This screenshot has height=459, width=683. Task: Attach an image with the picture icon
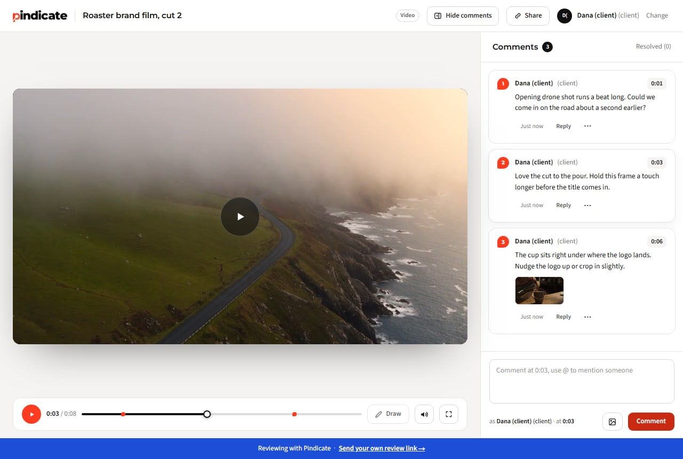click(x=613, y=422)
